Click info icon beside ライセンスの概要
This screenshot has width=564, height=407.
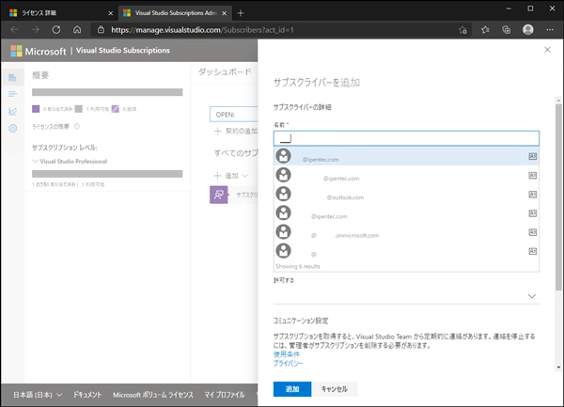point(77,126)
